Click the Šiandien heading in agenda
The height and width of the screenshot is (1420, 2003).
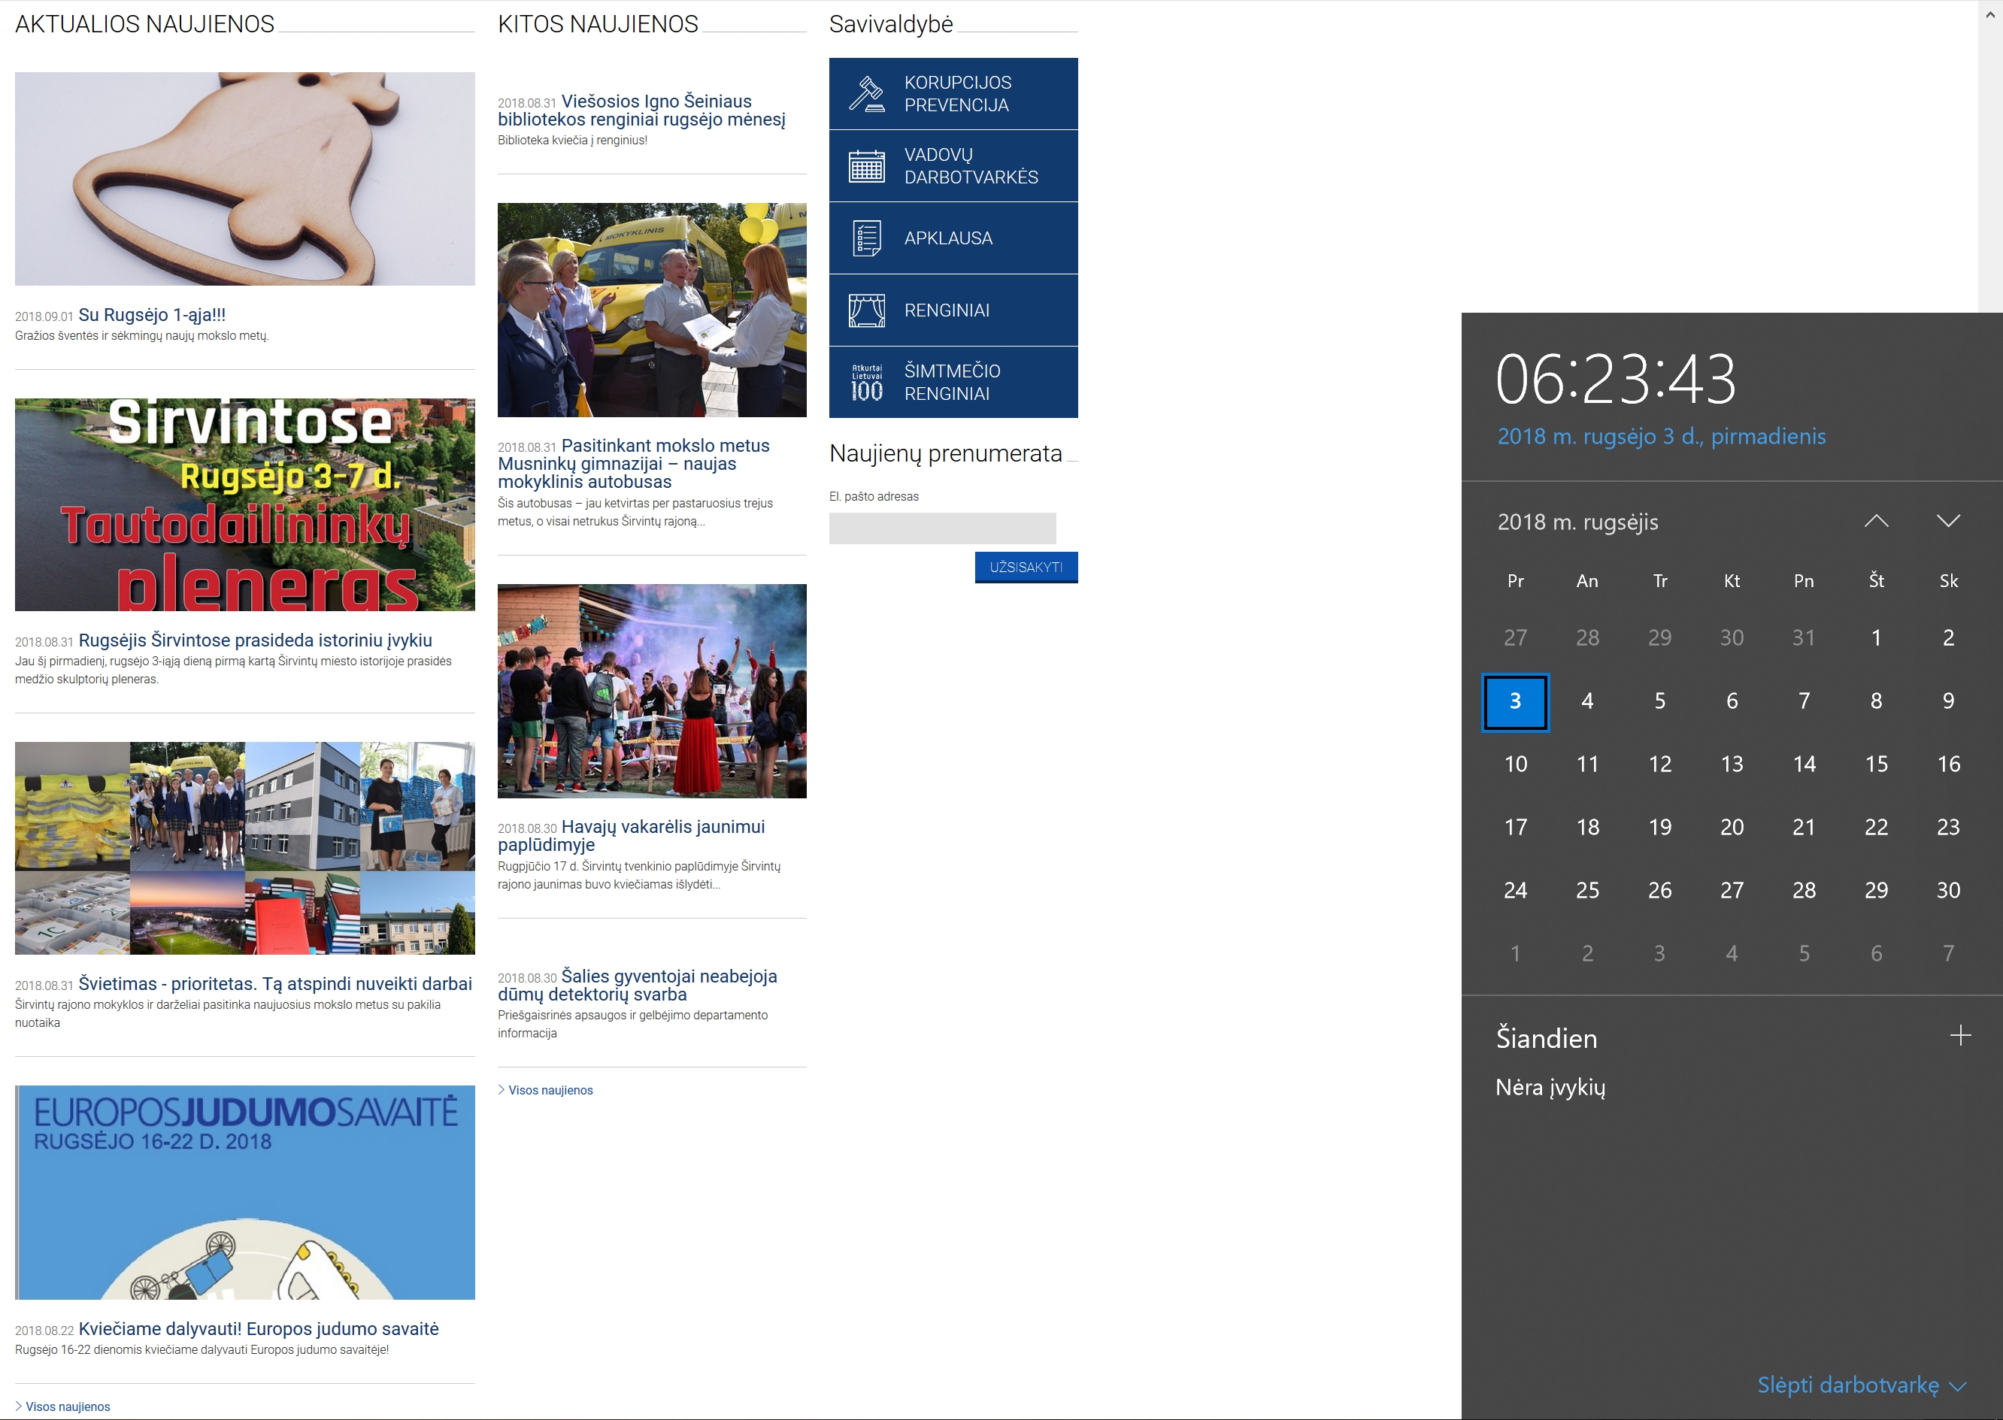(1547, 1038)
